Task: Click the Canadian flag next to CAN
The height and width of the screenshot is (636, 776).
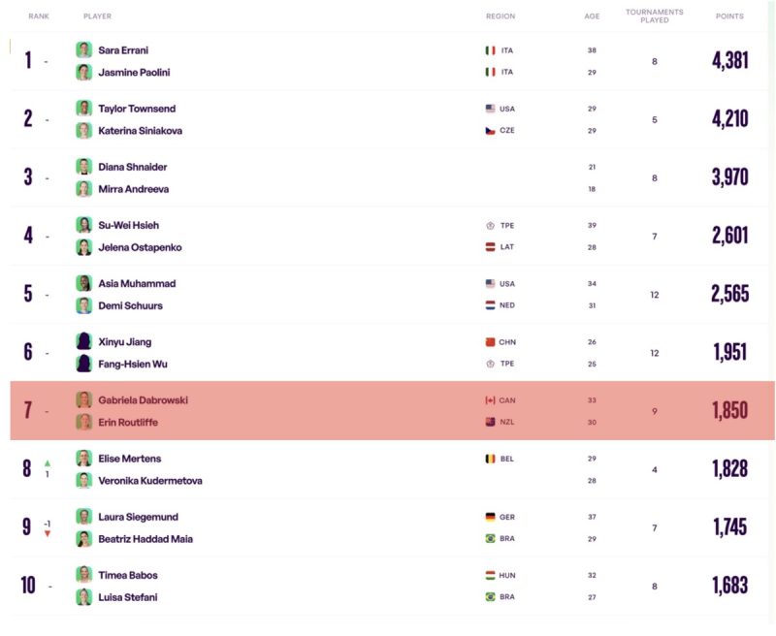Action: [490, 400]
